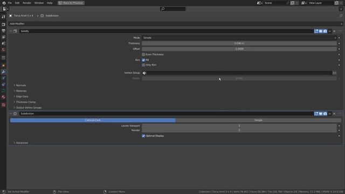
Task: Disable the Optimal Display checkbox
Action: 143,136
